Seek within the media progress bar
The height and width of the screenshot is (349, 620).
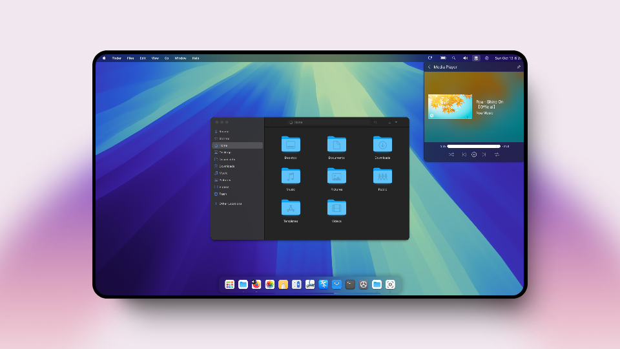click(473, 147)
